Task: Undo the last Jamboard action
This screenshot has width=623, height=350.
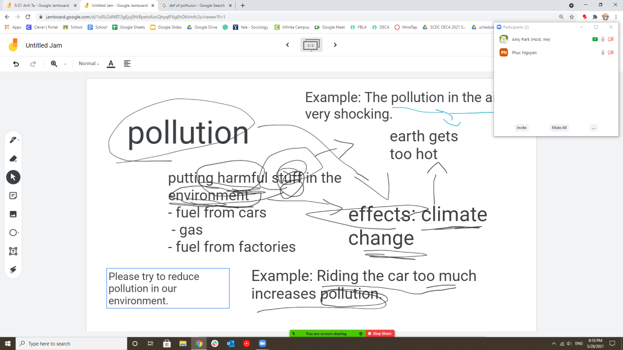Action: point(16,64)
